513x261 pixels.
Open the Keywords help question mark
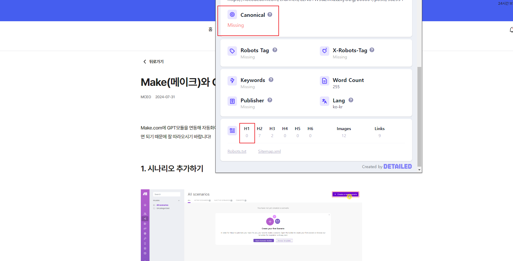pyautogui.click(x=271, y=80)
